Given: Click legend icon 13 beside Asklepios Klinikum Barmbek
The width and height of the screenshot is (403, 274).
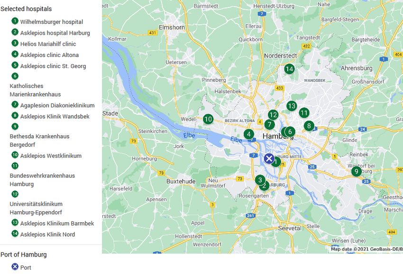Looking at the screenshot, I should click(x=15, y=222).
